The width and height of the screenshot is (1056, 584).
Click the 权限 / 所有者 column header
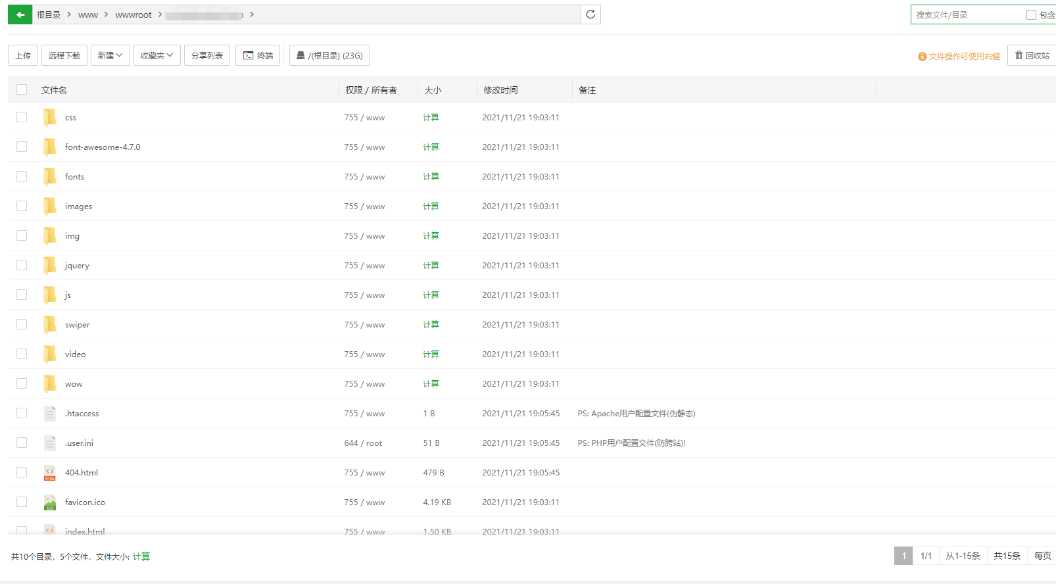[371, 90]
